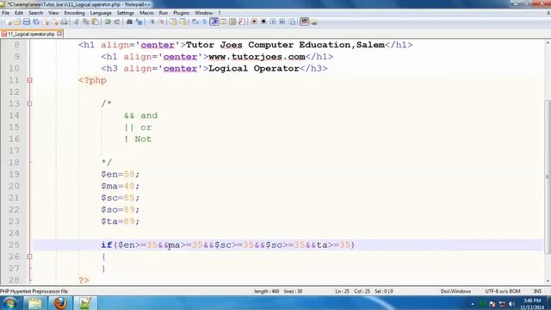The width and height of the screenshot is (551, 310).
Task: Toggle word wrap toolbar button
Action: point(195,22)
